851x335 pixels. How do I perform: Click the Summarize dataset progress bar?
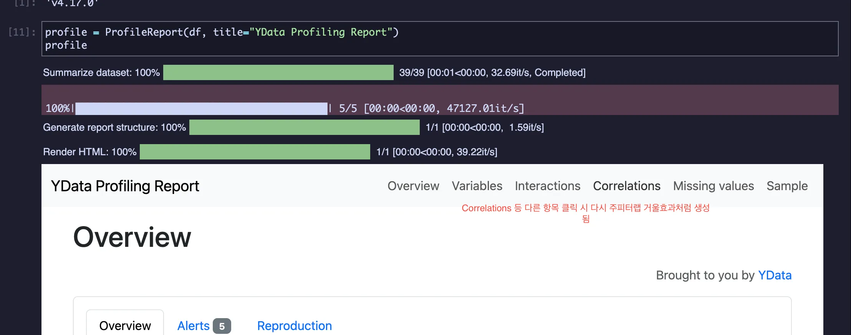pos(278,72)
